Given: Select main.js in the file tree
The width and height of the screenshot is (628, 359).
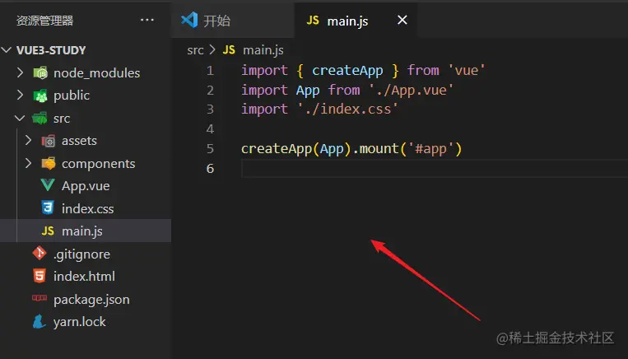Looking at the screenshot, I should pyautogui.click(x=82, y=231).
